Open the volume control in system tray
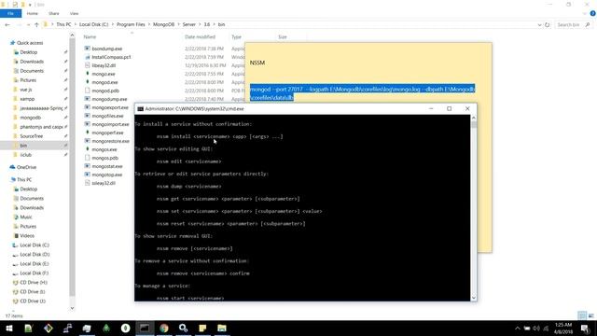 [x=536, y=329]
